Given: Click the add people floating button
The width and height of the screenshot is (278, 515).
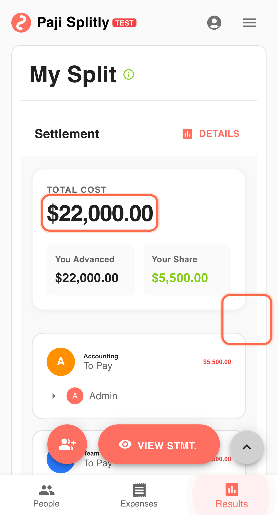Looking at the screenshot, I should pyautogui.click(x=67, y=444).
